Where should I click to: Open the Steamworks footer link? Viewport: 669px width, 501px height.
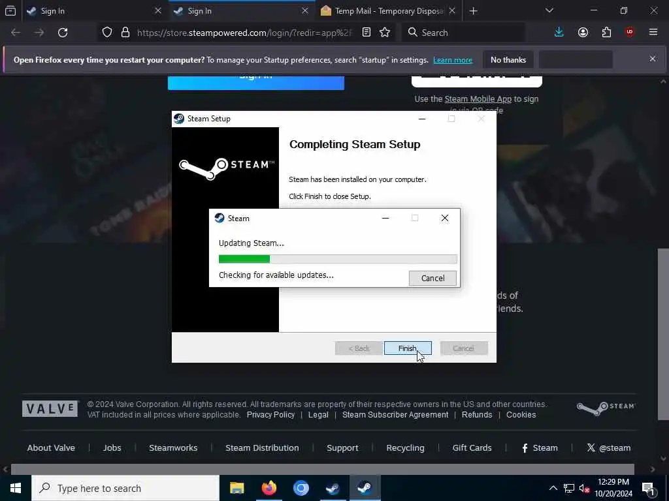(x=173, y=448)
